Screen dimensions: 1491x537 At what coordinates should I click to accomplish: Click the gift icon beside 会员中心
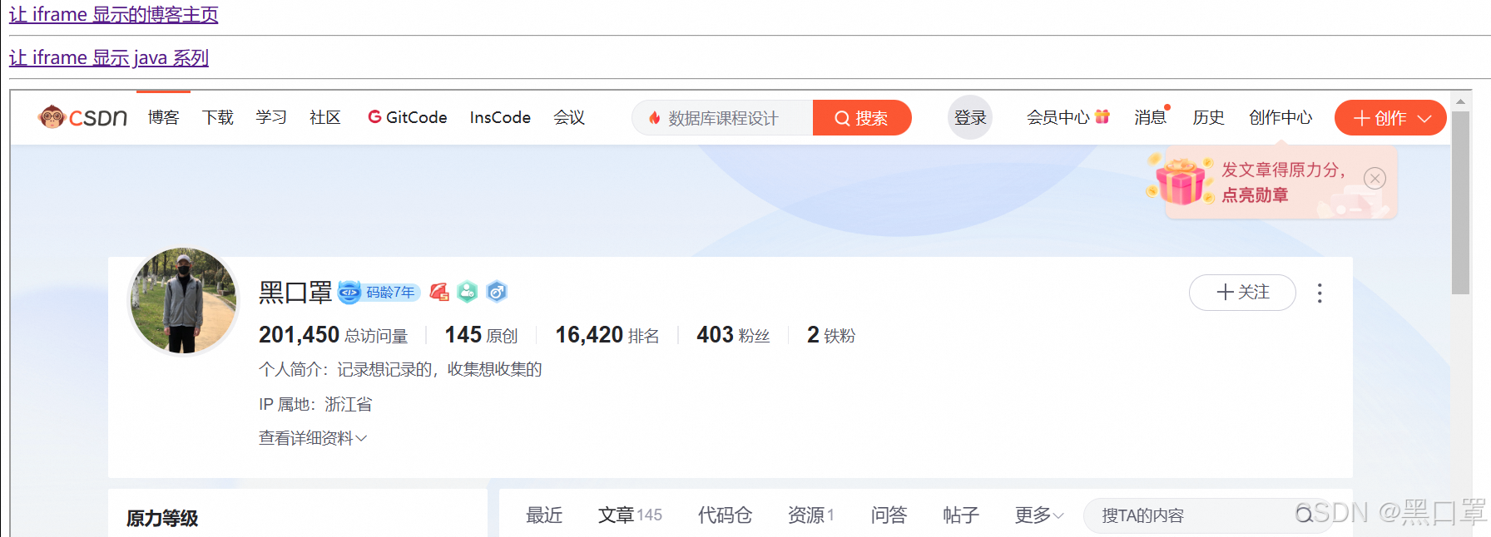(x=1102, y=116)
